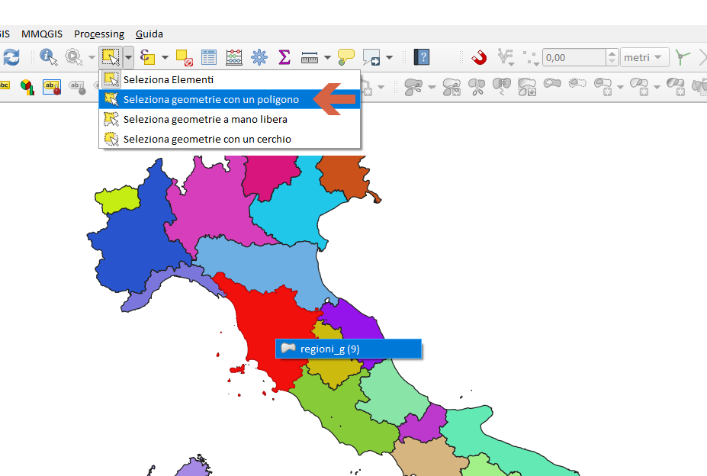Image resolution: width=707 pixels, height=476 pixels.
Task: Open the metri units dropdown
Action: 645,57
